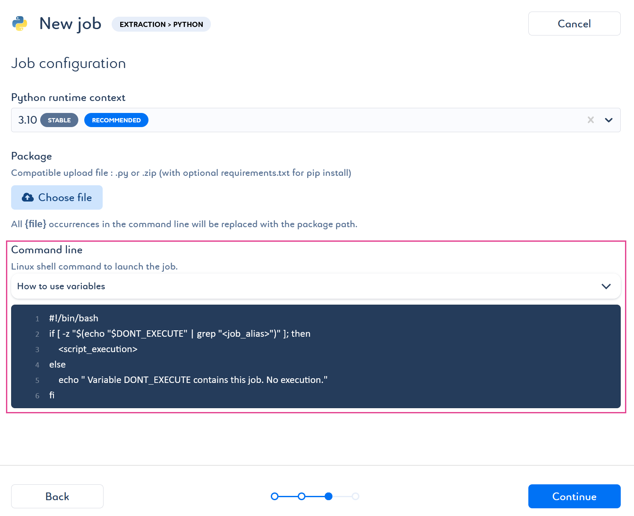Select the current third step indicator dot
634x516 pixels.
[329, 496]
